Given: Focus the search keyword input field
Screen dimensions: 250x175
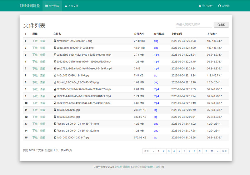Looking at the screenshot, I should tap(193, 24).
